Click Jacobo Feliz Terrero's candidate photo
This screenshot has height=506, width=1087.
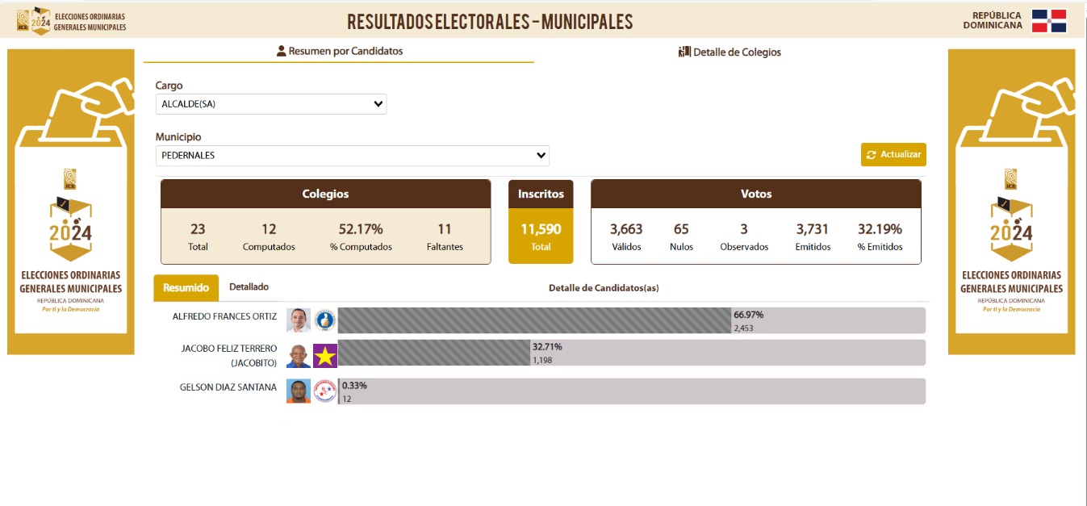299,356
